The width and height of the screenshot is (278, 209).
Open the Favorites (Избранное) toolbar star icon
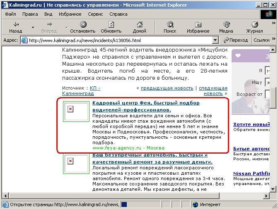click(x=198, y=24)
